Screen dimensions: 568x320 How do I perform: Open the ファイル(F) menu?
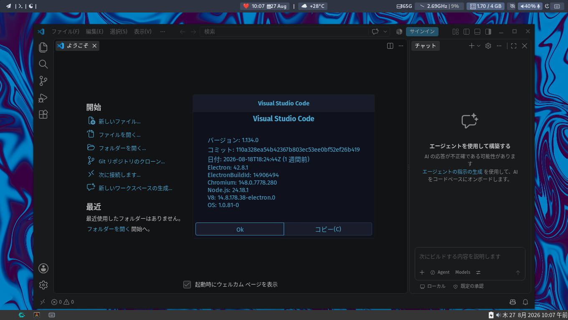65,32
